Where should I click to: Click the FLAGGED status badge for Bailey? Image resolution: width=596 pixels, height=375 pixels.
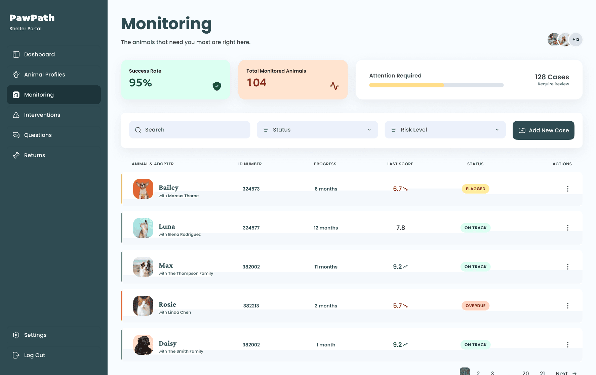(475, 189)
